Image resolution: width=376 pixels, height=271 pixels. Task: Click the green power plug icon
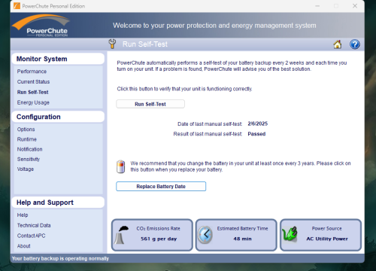290,234
